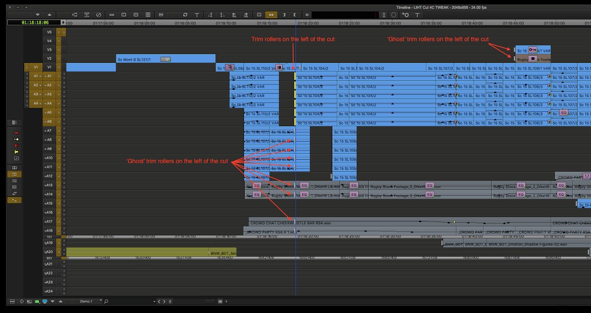Click the Overwrite button in top toolbar
This screenshot has height=313, width=591.
coord(87,15)
